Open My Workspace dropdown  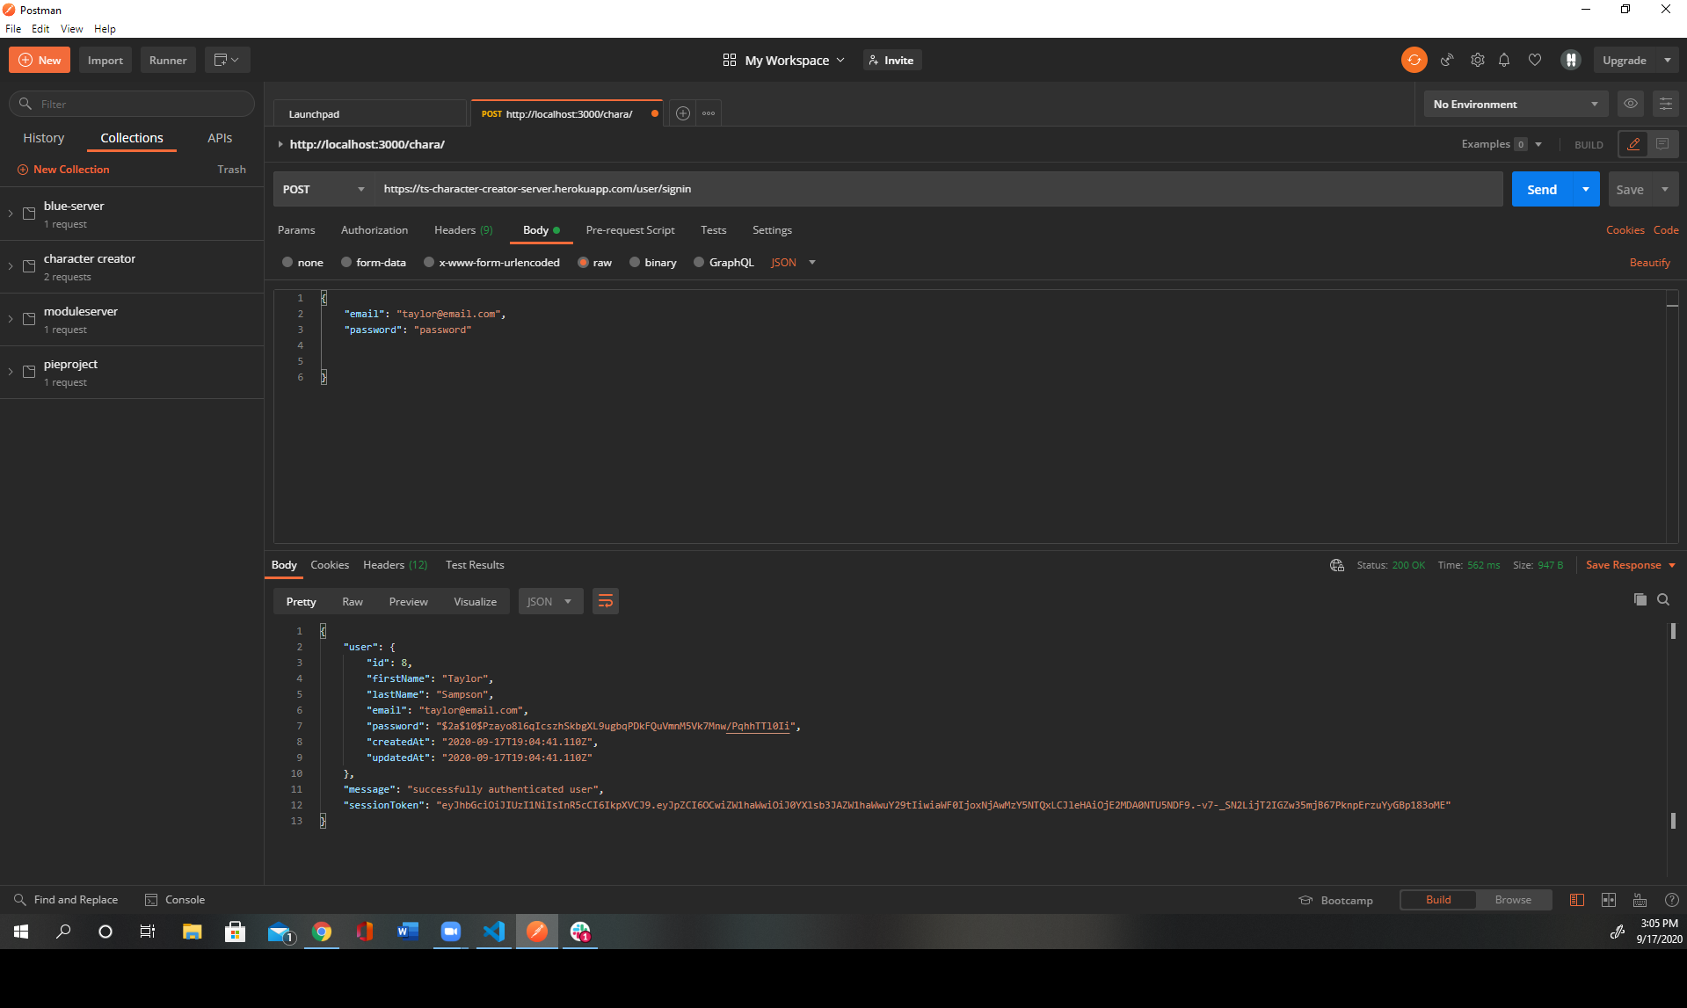[x=784, y=60]
